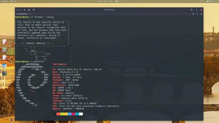
Task: Open the Tilix vertical dots menu
Action: [196, 10]
